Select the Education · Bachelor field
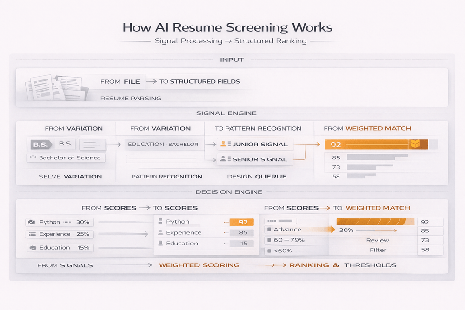 click(x=163, y=145)
